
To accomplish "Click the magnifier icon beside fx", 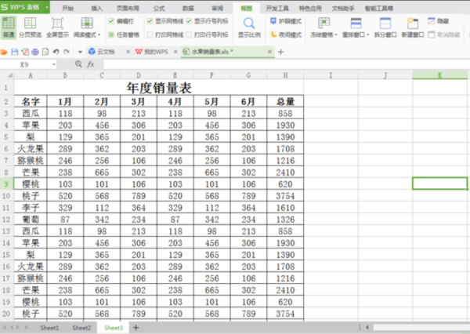I will click(x=78, y=64).
